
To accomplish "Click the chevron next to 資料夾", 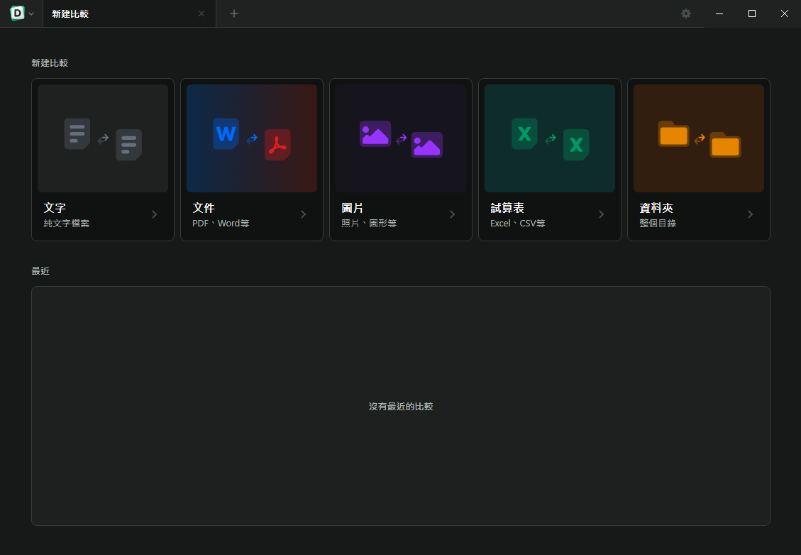I will [751, 214].
